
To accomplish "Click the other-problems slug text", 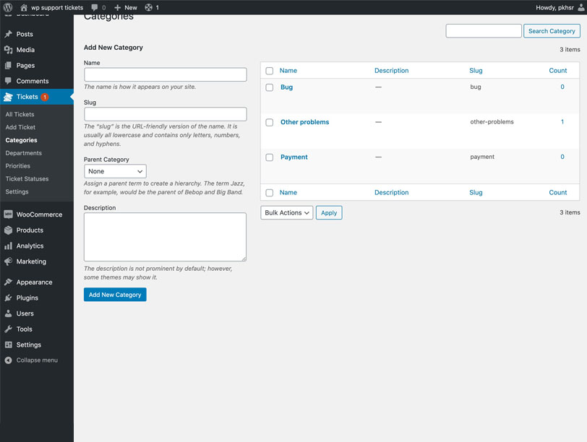I will coord(492,122).
